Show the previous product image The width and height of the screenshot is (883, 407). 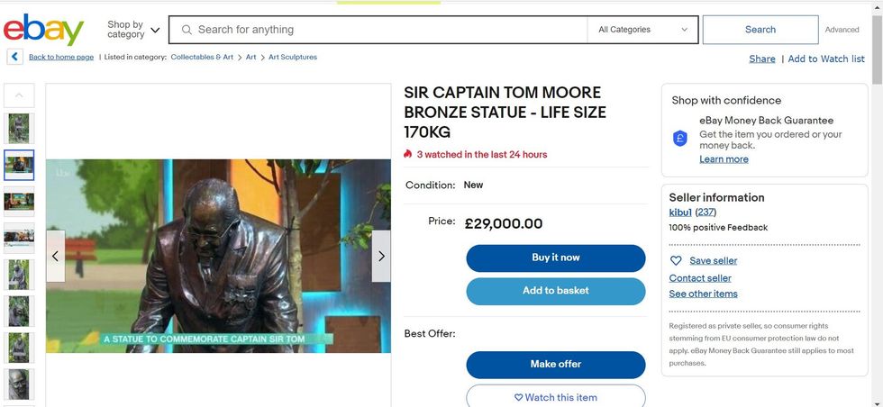[x=56, y=256]
